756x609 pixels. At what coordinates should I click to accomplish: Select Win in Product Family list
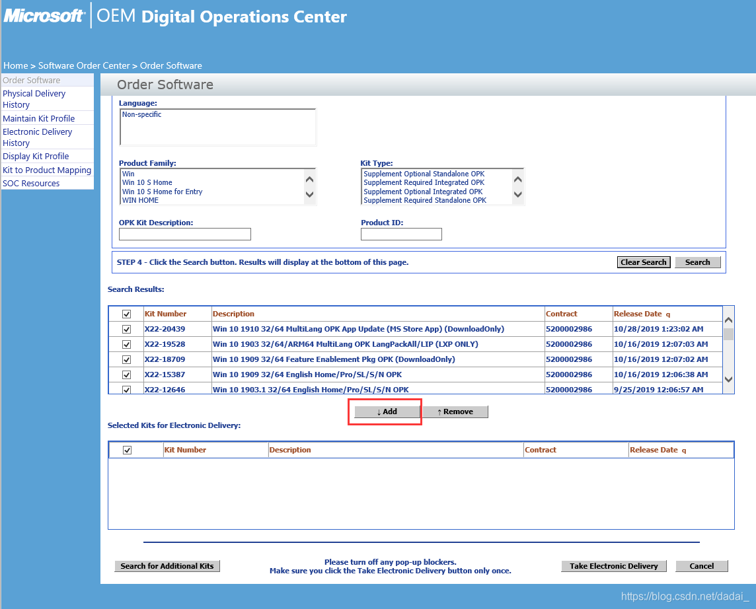click(128, 174)
